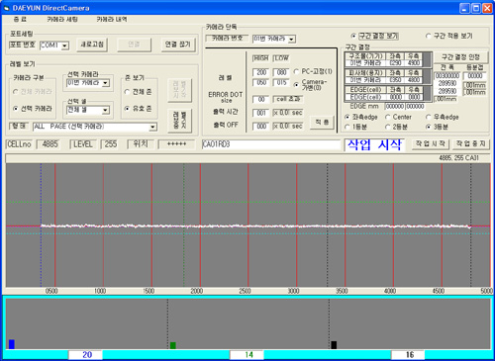This screenshot has height=361, width=495.
Task: Expand the 선택 카메라 combo box
Action: coord(106,83)
